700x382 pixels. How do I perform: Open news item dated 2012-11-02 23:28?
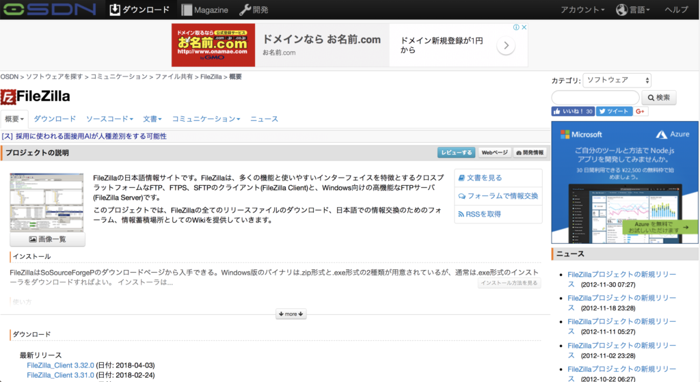pos(621,351)
